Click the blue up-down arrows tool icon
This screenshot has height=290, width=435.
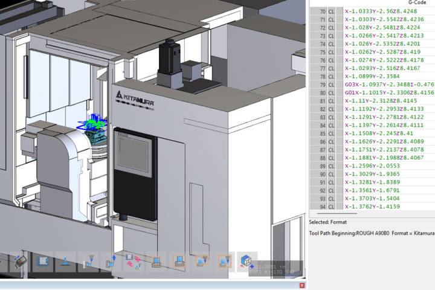click(111, 262)
